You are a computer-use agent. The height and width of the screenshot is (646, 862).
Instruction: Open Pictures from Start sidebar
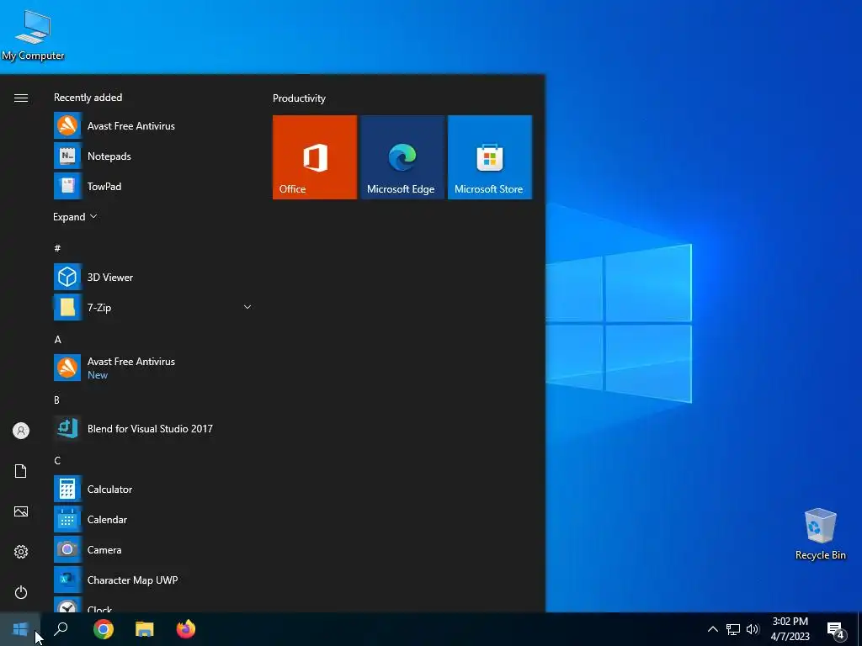point(21,511)
